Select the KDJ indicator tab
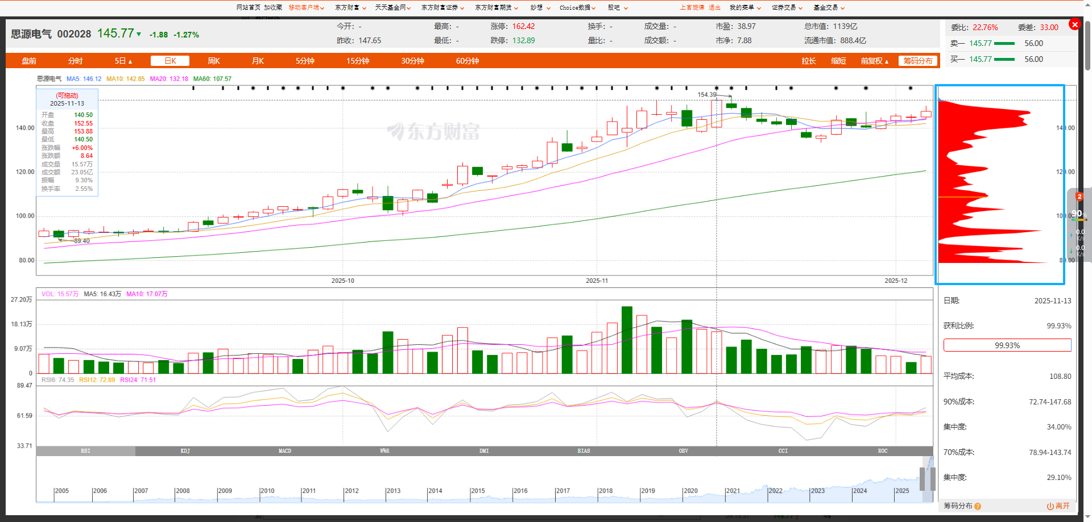Screen dimensions: 1092x522 pyautogui.click(x=185, y=451)
